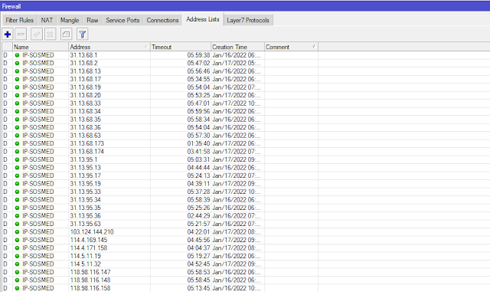Click address 31.13.95.36
The height and width of the screenshot is (292, 490).
pyautogui.click(x=85, y=215)
